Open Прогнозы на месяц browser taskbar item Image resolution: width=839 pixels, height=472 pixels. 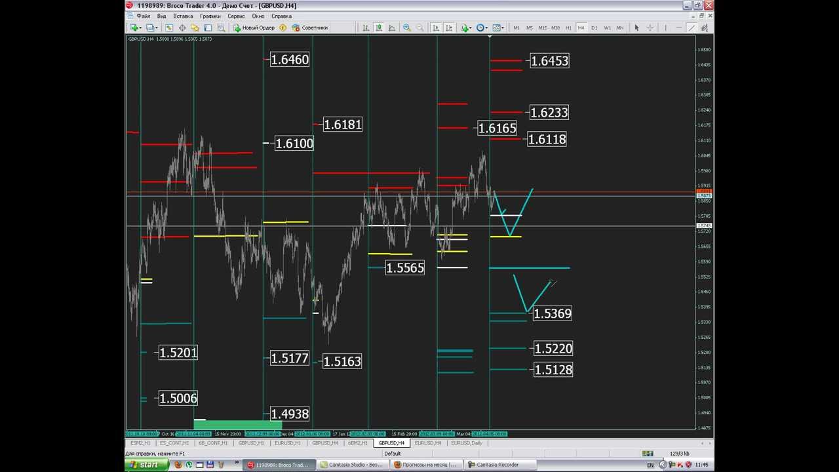pos(426,465)
